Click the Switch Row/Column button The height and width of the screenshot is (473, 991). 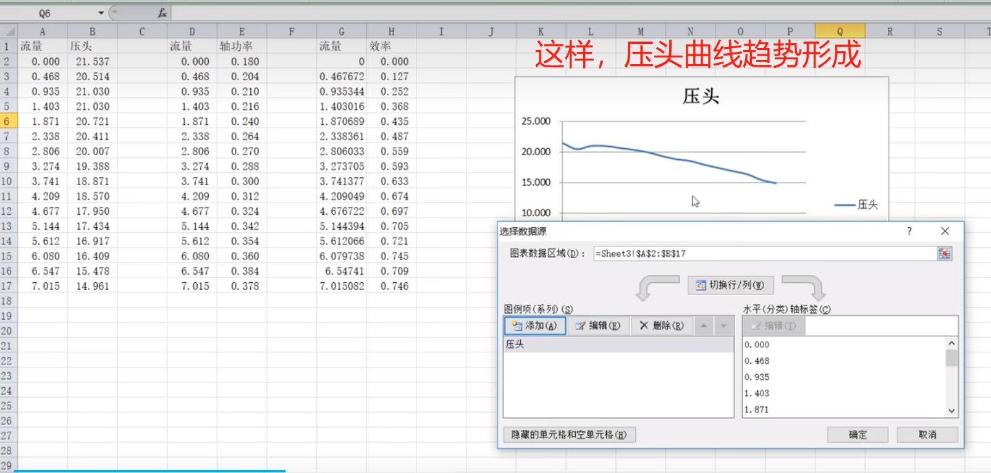[730, 285]
